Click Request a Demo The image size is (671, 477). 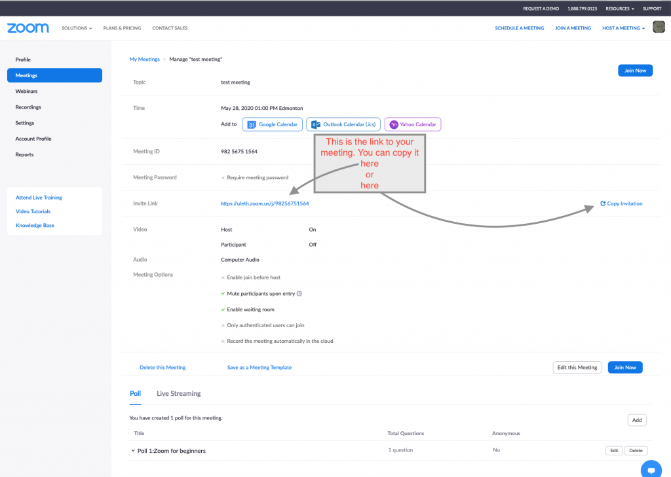(541, 9)
